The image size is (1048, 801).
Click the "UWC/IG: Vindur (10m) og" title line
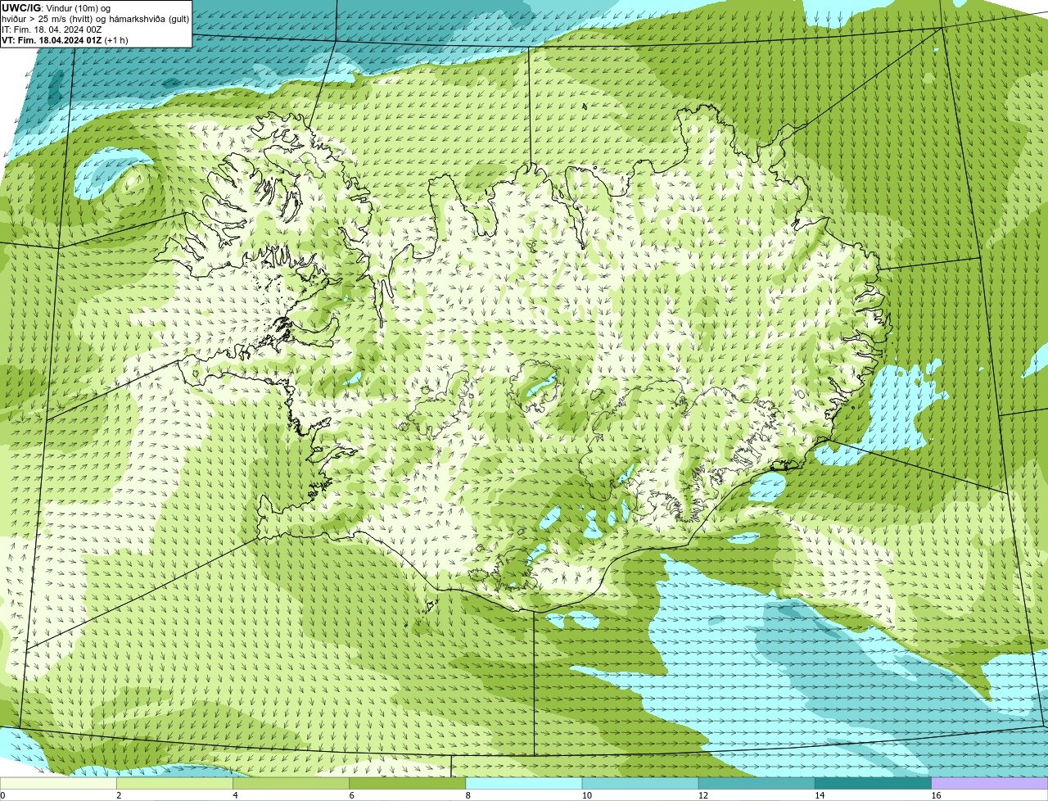(x=56, y=8)
